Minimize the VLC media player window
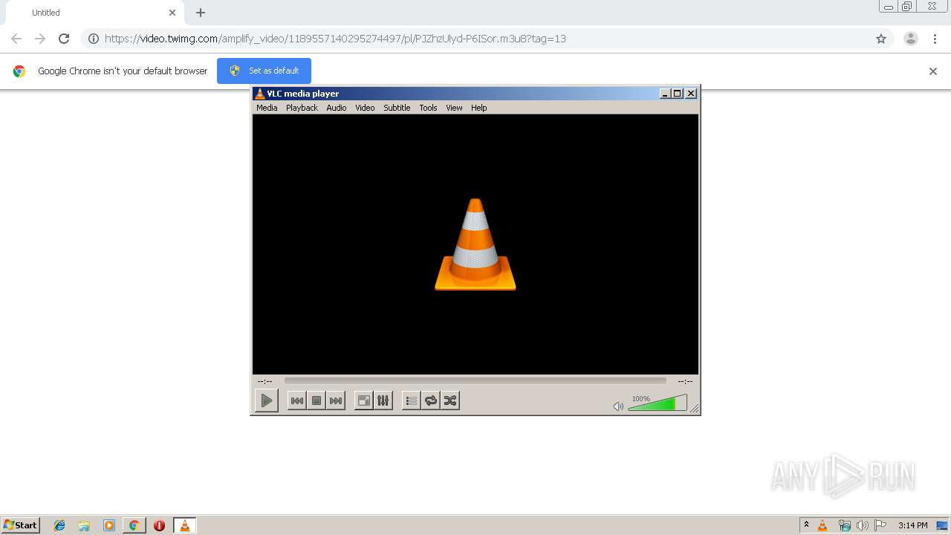The image size is (951, 535). pyautogui.click(x=665, y=94)
